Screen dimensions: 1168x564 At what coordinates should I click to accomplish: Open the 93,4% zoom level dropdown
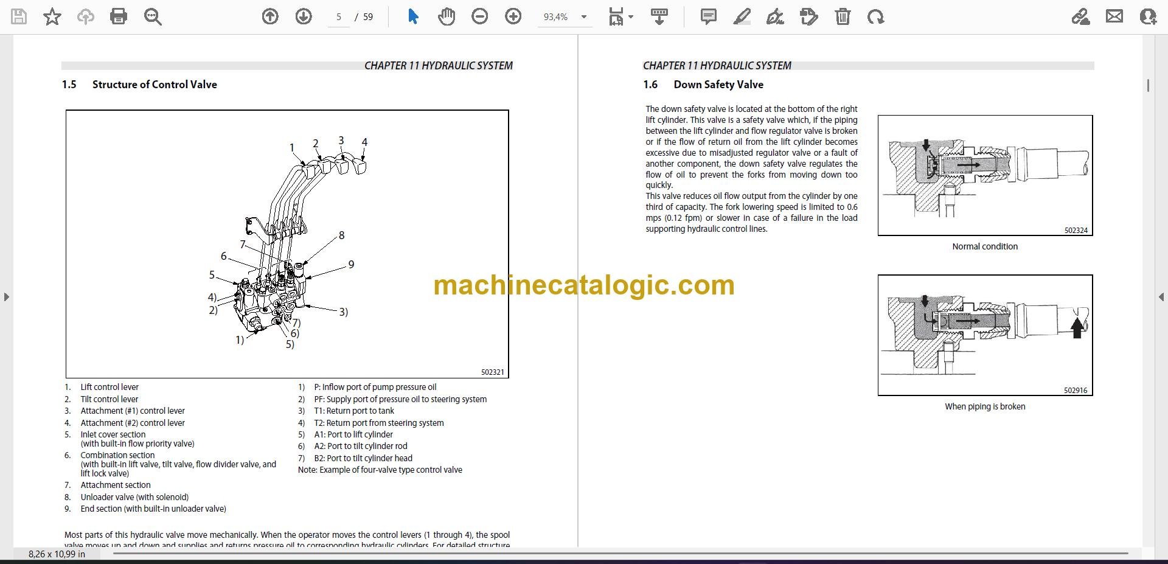(x=565, y=17)
